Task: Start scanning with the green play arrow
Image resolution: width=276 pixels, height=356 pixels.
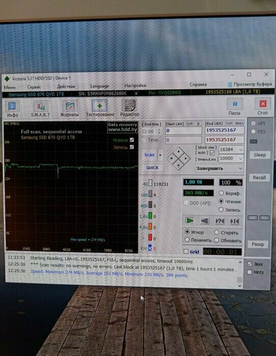Action: 189,220
